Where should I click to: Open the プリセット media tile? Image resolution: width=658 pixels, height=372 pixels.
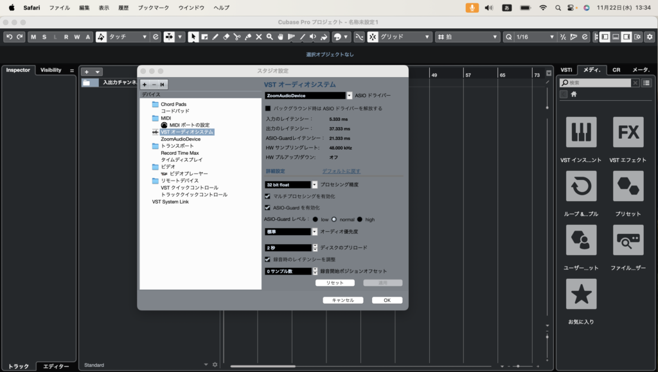pyautogui.click(x=628, y=186)
